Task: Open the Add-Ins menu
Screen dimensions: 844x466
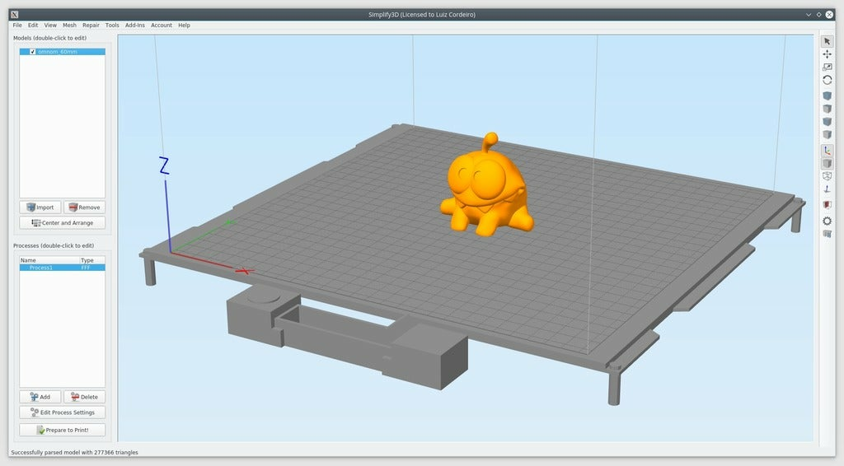Action: tap(134, 26)
